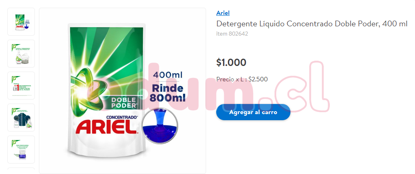The height and width of the screenshot is (174, 415).
Task: Open the thumbnail showing bottle and washing drum
Action: click(21, 53)
